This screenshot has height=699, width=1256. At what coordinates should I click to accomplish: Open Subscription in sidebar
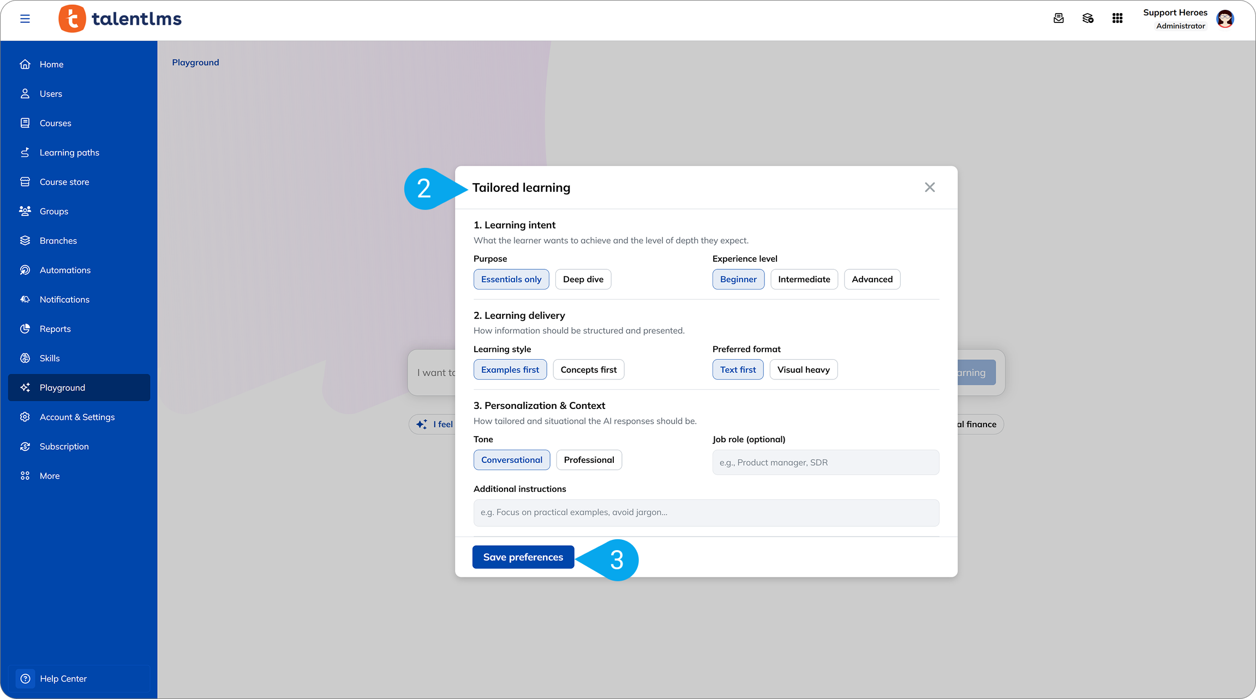pyautogui.click(x=79, y=447)
